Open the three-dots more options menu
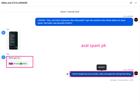This screenshot has height=105, width=140. (x=136, y=3)
